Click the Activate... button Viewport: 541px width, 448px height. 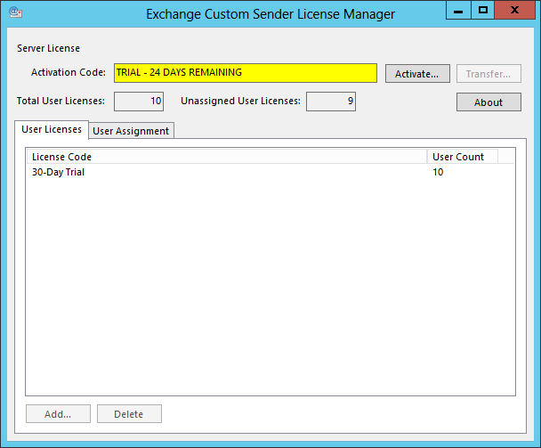[x=417, y=74]
